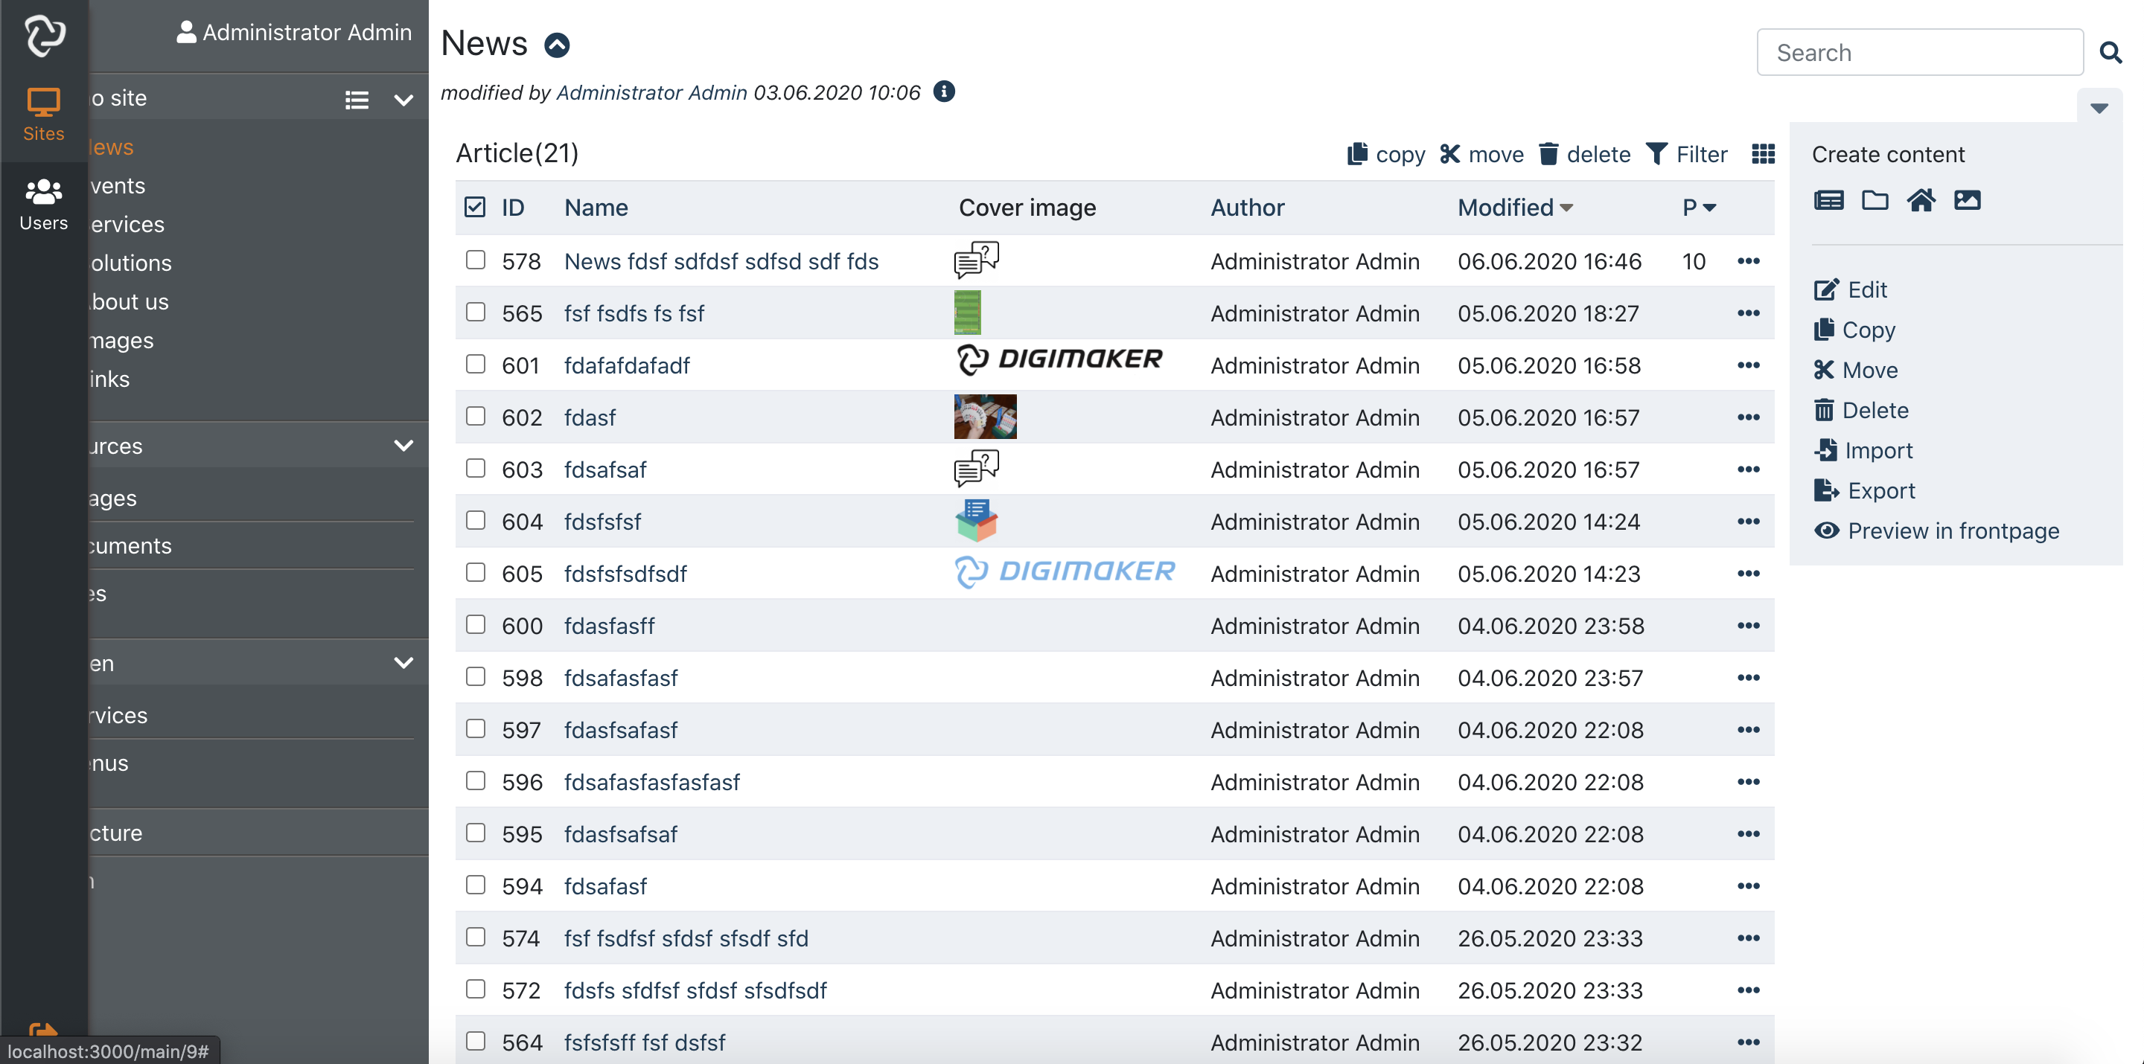The height and width of the screenshot is (1064, 2144).
Task: Collapse the News header with the chevron-up button
Action: click(x=557, y=45)
